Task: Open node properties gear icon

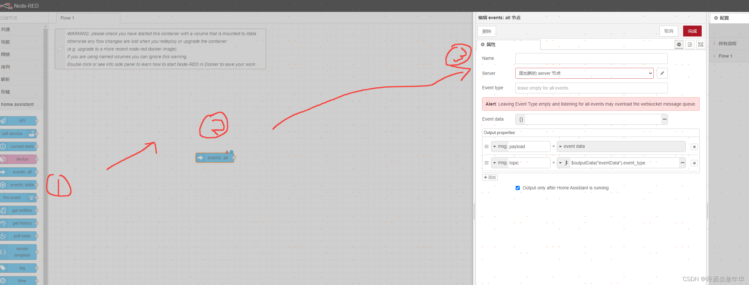Action: point(679,44)
